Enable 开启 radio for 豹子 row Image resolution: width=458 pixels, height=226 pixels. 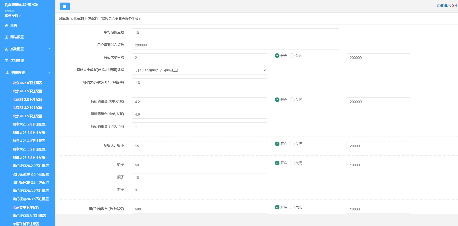(277, 163)
